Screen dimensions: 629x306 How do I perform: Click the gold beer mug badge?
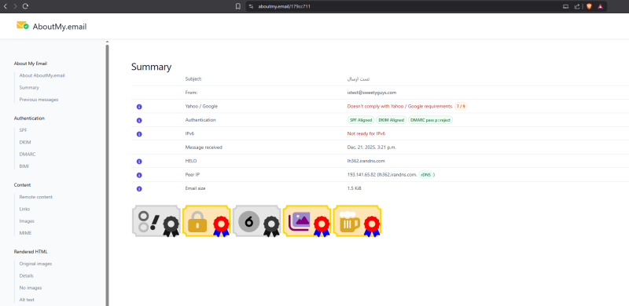pyautogui.click(x=357, y=220)
